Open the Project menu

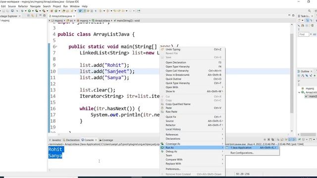coord(57,6)
